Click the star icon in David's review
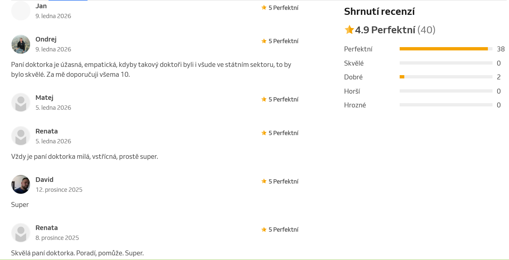Image resolution: width=509 pixels, height=260 pixels. (264, 181)
